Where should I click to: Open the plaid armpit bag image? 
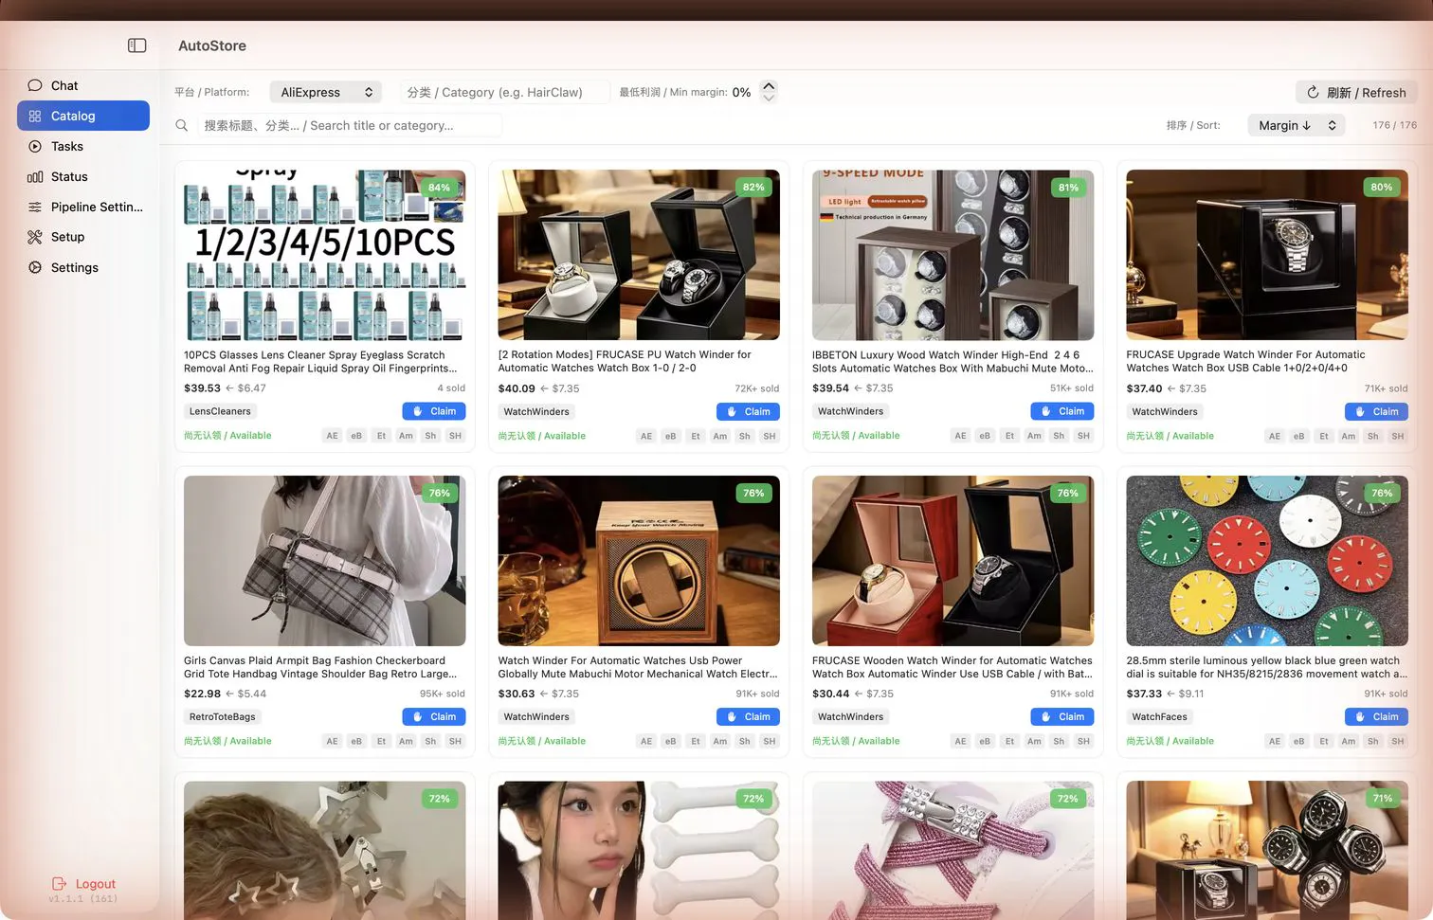(x=324, y=561)
